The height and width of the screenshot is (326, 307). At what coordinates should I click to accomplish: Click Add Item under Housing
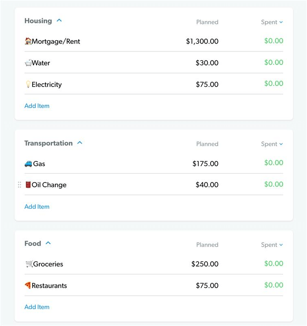pyautogui.click(x=37, y=106)
